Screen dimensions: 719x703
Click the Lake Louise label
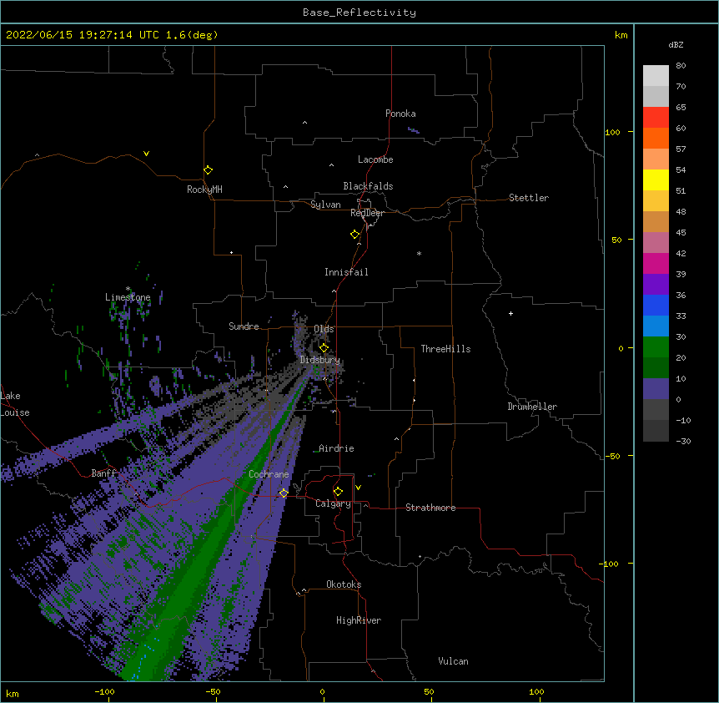click(x=14, y=404)
